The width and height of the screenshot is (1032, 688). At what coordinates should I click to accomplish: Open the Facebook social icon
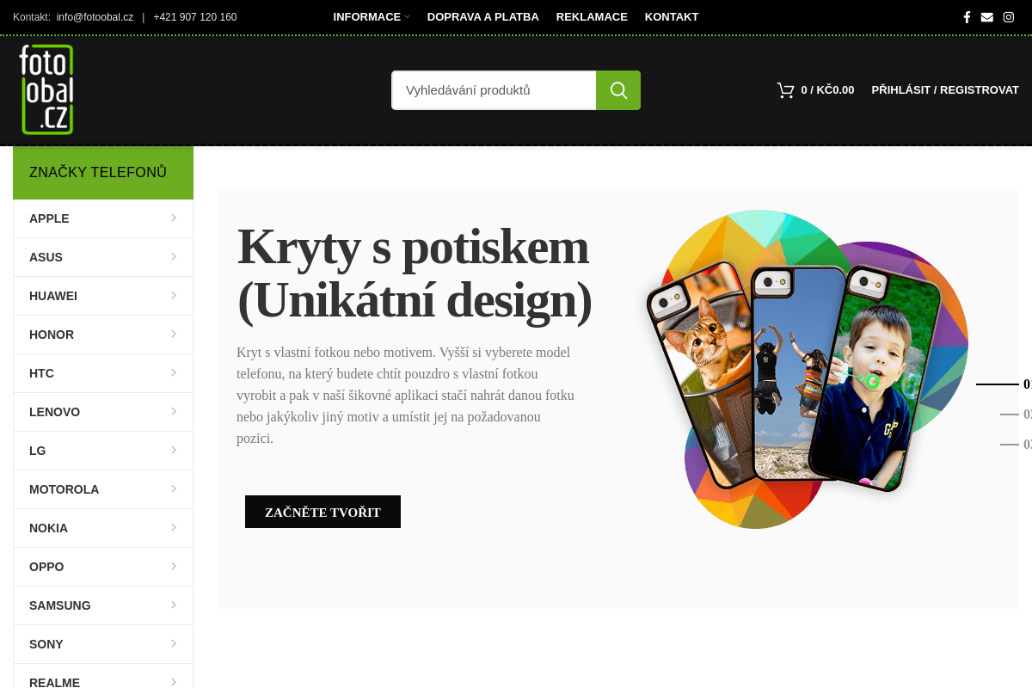(967, 17)
